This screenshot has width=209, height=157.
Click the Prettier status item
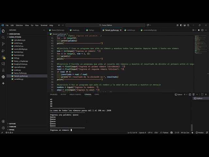pos(200,132)
